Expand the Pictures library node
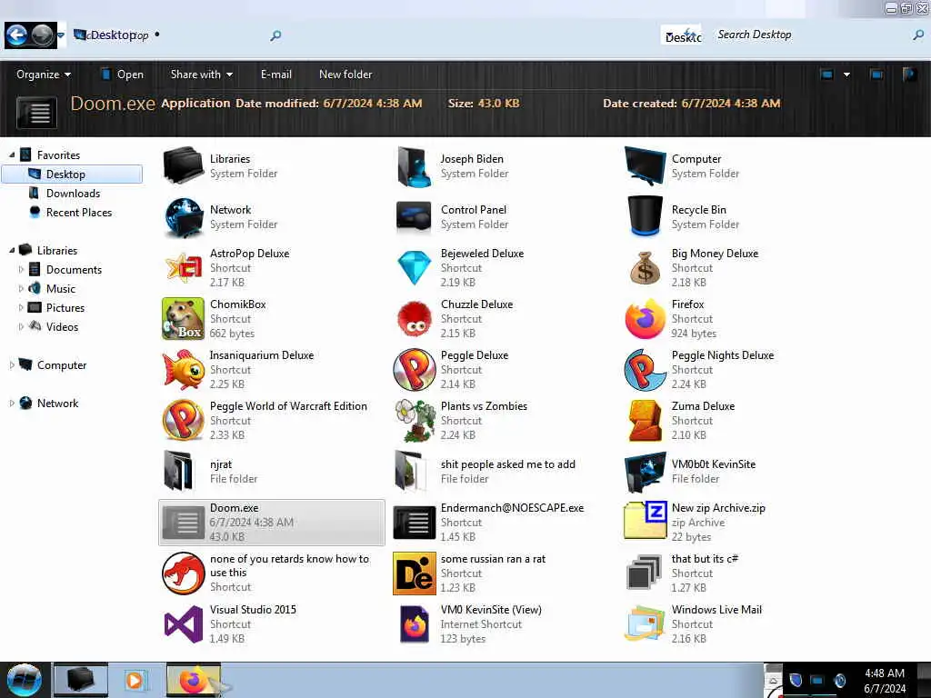Screen dimensions: 931x698 click(22, 307)
